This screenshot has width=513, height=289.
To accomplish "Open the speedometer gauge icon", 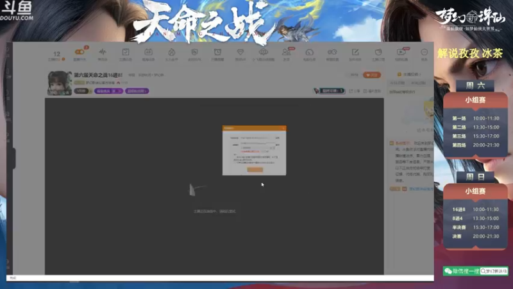I will 310,52.
